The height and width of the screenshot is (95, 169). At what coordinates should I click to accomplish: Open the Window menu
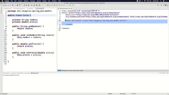coord(54,1)
